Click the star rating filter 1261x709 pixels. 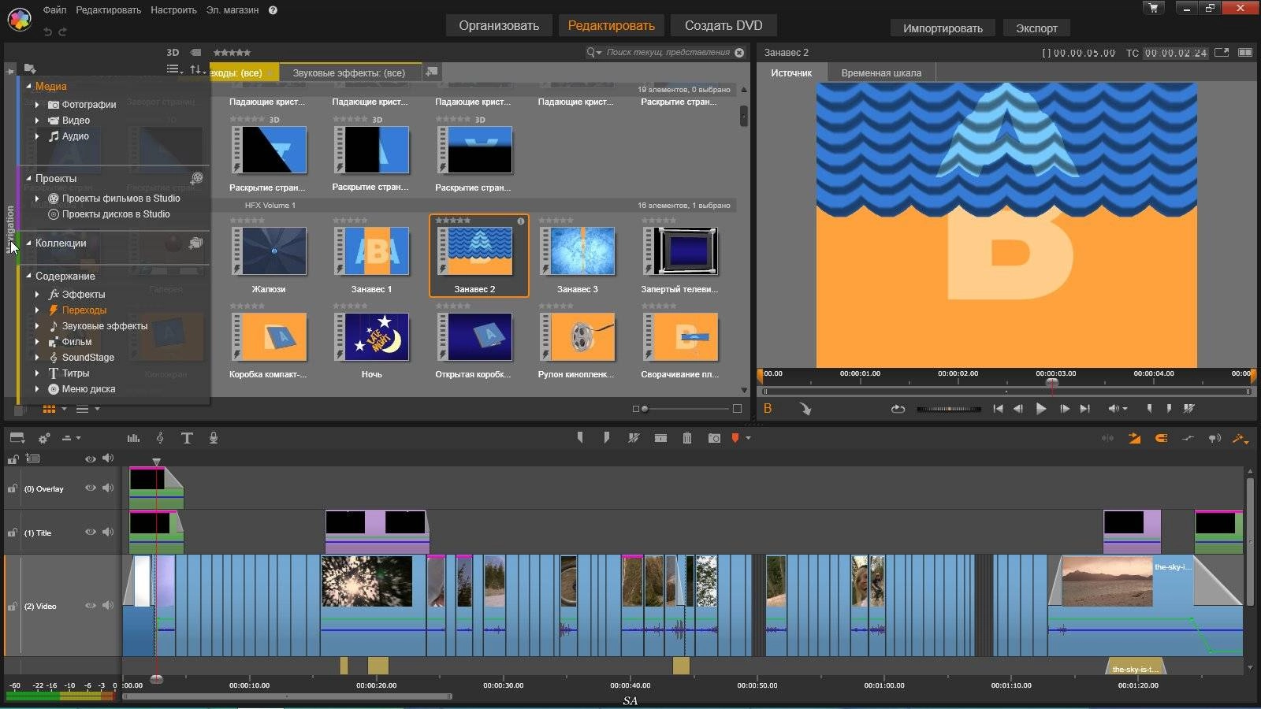point(232,53)
